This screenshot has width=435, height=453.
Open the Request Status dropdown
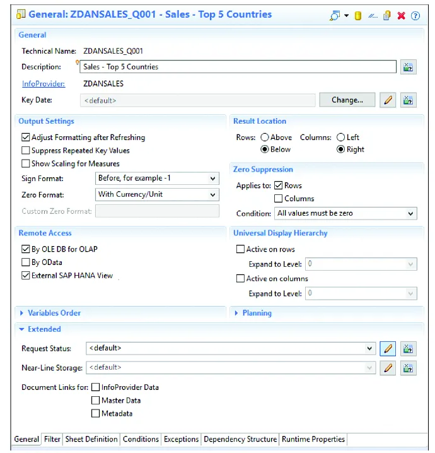[231, 348]
